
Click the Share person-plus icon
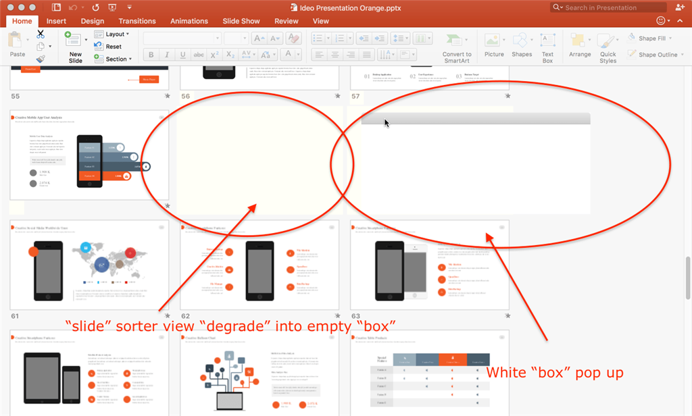680,7
